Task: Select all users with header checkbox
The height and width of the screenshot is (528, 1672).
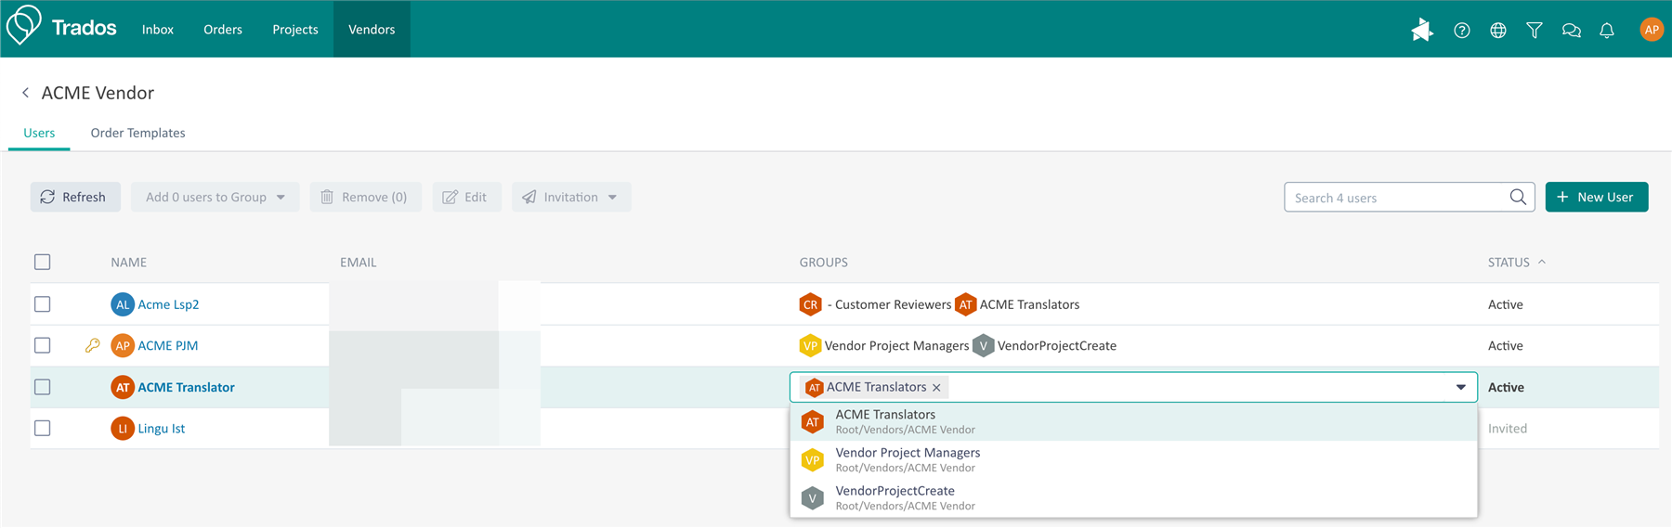Action: point(43,262)
